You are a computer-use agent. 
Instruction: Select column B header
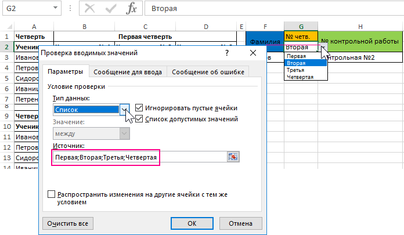tap(84, 27)
